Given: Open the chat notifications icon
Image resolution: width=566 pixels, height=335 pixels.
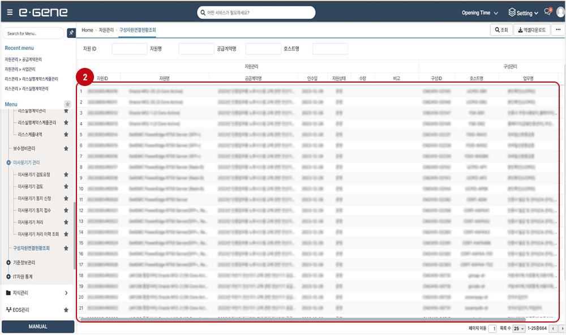Looking at the screenshot, I should coord(547,12).
